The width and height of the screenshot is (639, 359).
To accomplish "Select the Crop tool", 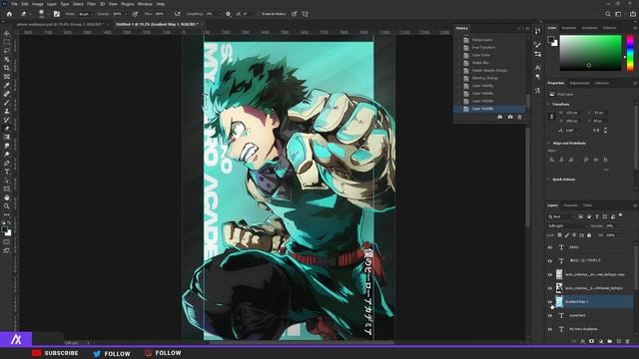I will click(x=7, y=68).
